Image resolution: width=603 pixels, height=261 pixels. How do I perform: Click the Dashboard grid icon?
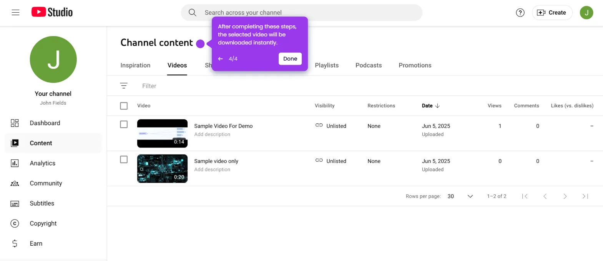tap(15, 123)
